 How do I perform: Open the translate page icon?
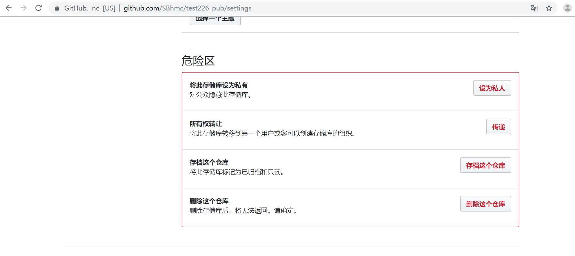click(x=534, y=8)
